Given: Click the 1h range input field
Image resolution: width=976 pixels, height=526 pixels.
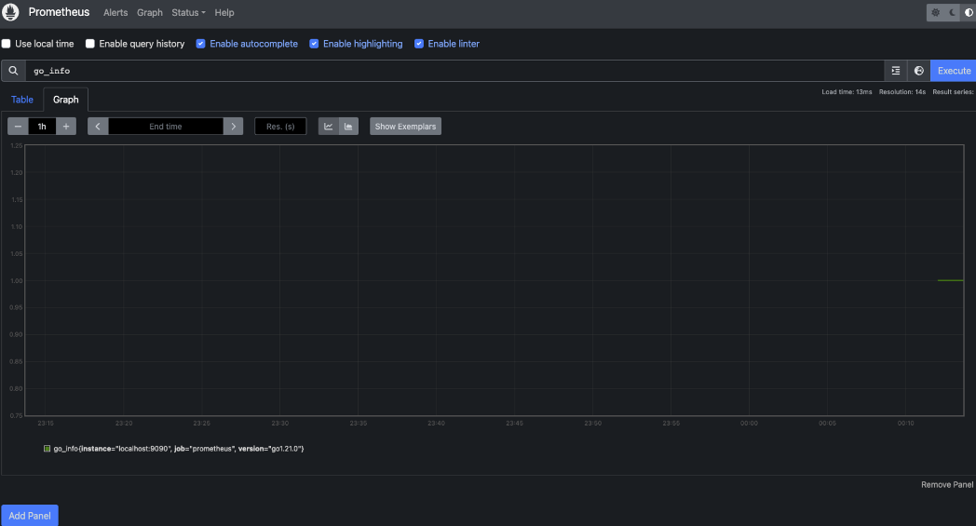Looking at the screenshot, I should point(42,127).
